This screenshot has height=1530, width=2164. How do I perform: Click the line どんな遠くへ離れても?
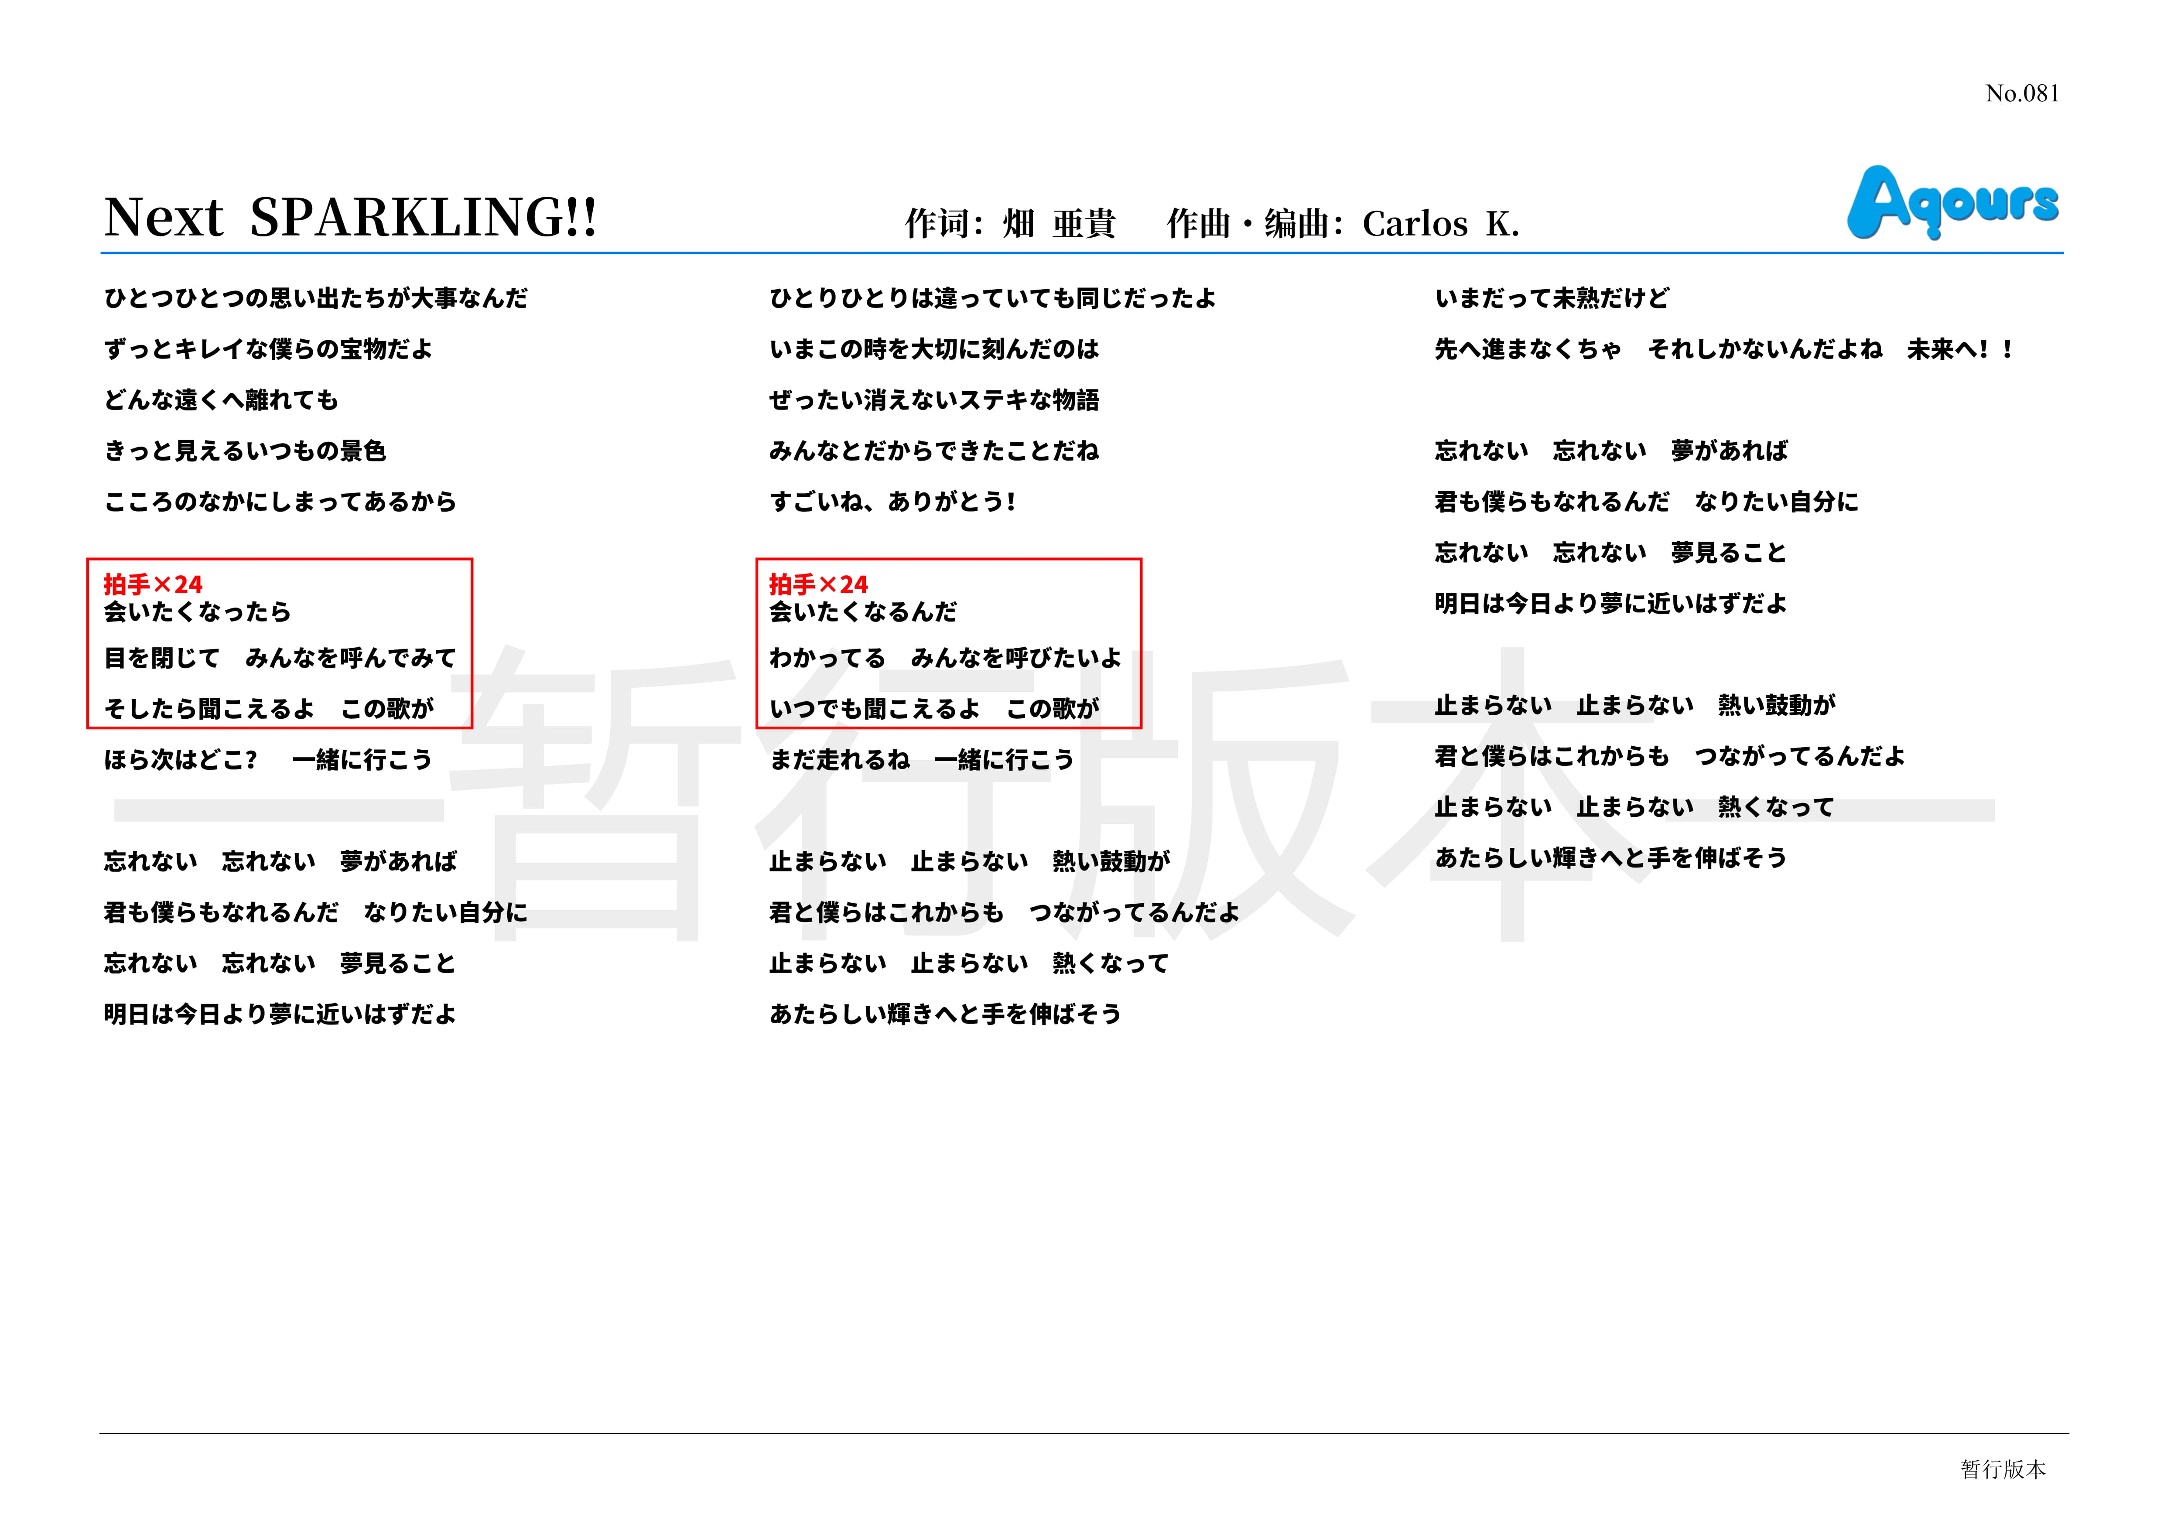coord(221,400)
